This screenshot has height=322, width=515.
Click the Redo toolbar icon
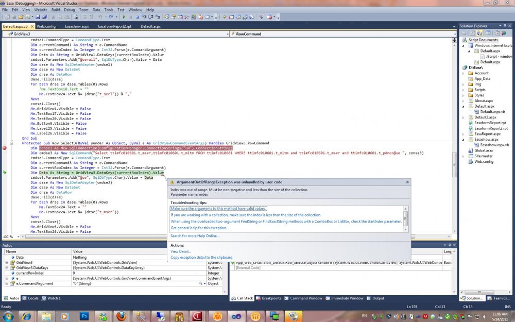click(111, 17)
